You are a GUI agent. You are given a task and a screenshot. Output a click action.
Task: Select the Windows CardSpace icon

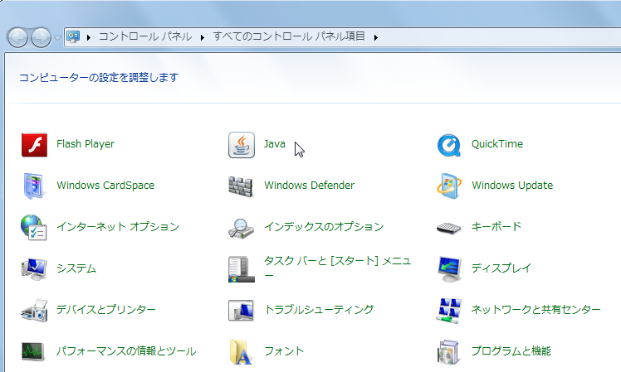(34, 186)
